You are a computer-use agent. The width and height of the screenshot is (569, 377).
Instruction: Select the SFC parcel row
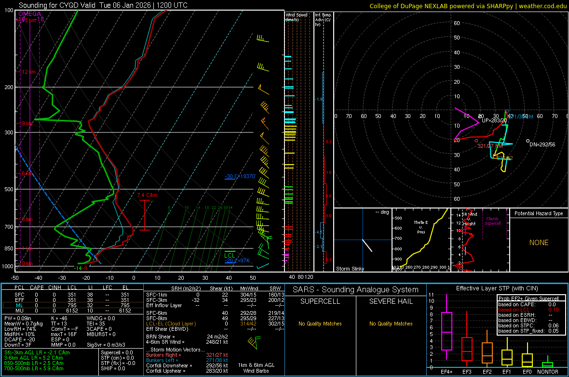tap(72, 295)
